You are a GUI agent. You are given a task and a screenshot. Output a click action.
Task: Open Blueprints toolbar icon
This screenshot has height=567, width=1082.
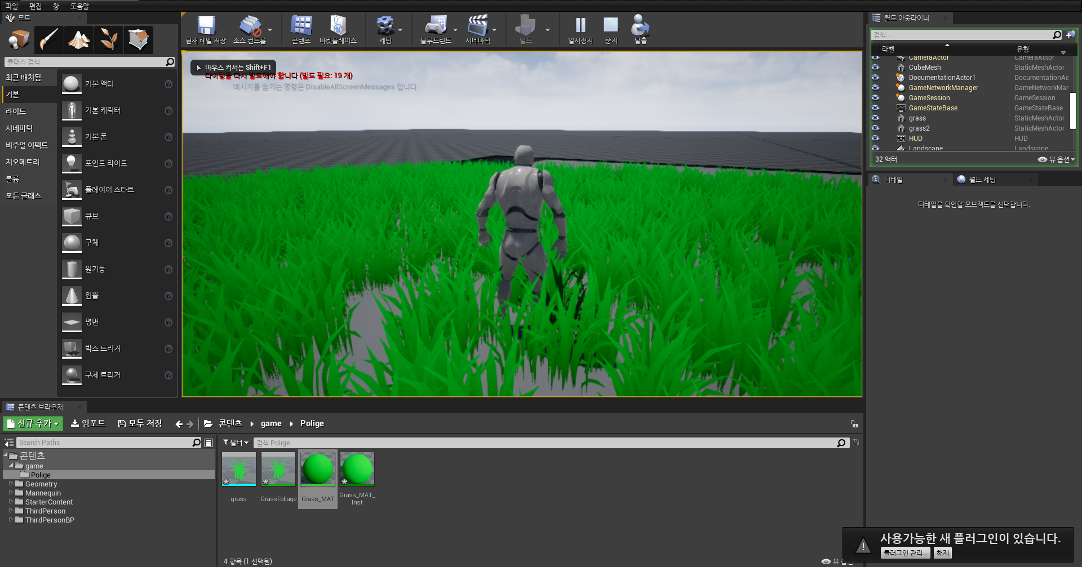pyautogui.click(x=436, y=30)
